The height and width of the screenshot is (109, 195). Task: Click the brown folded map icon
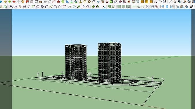point(41,2)
